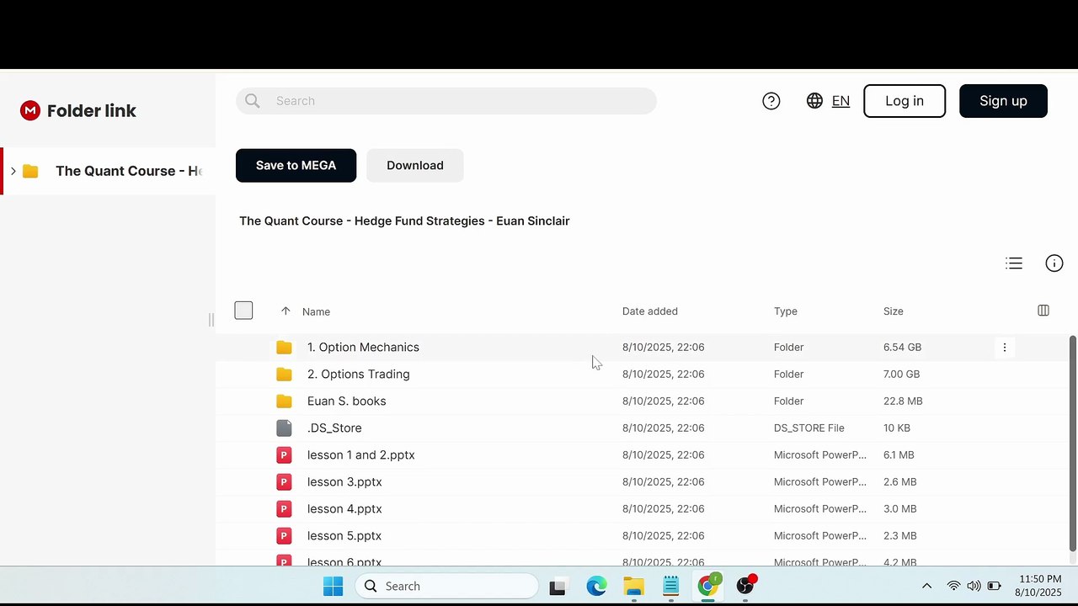Open three-dot menu for 1. Option Mechanics
1078x606 pixels.
(x=1005, y=347)
